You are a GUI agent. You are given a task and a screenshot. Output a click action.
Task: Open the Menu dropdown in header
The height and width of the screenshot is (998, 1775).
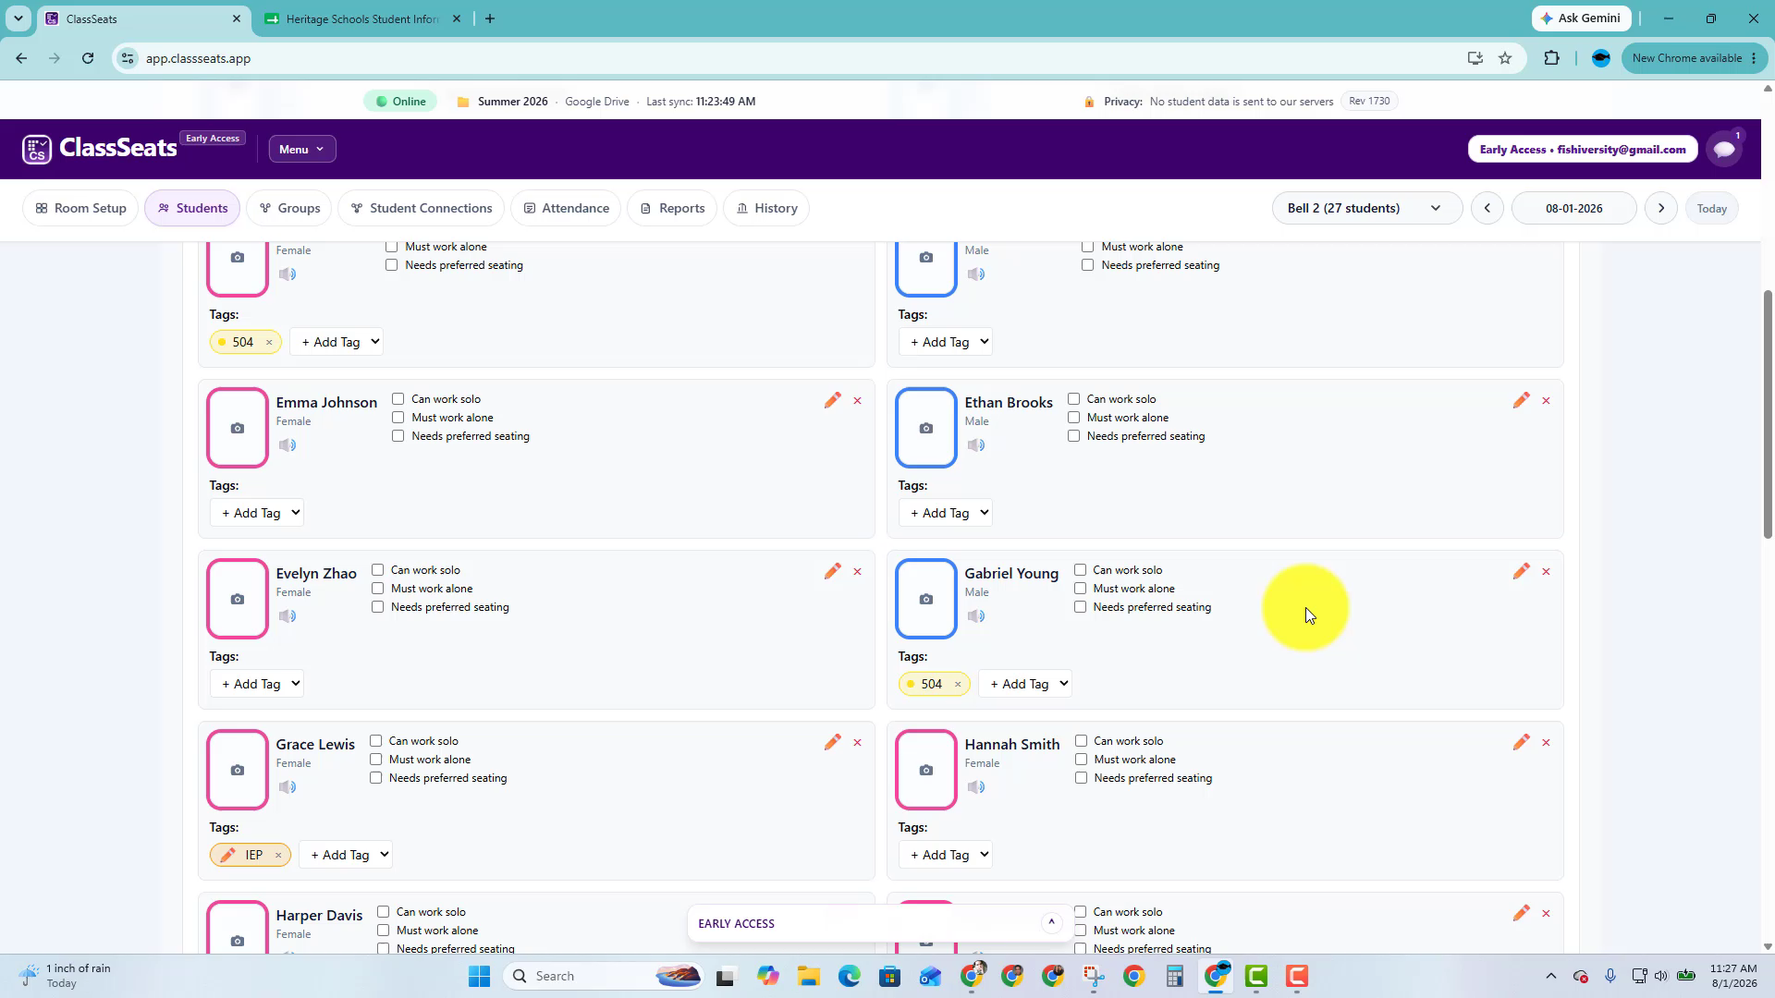[302, 149]
